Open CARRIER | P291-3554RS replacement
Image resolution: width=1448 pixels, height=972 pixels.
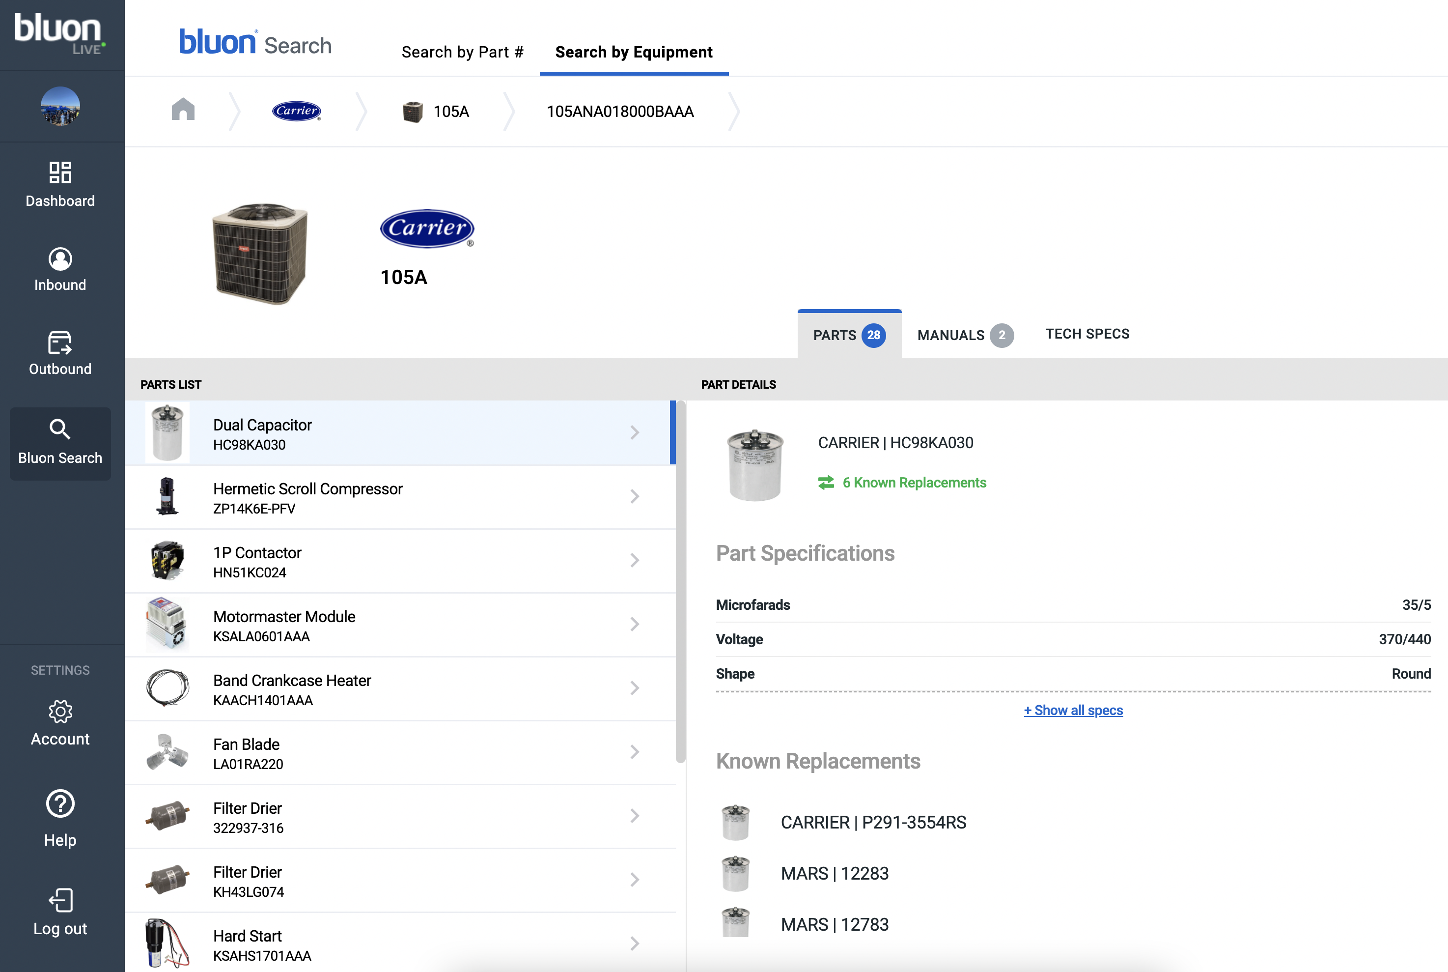coord(873,823)
